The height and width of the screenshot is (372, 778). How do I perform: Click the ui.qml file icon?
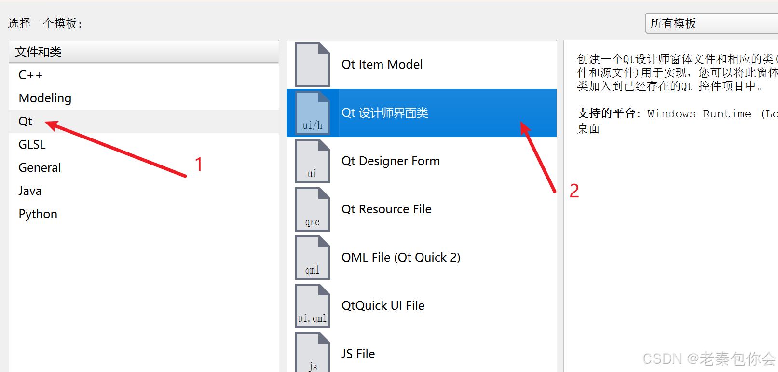(x=313, y=306)
